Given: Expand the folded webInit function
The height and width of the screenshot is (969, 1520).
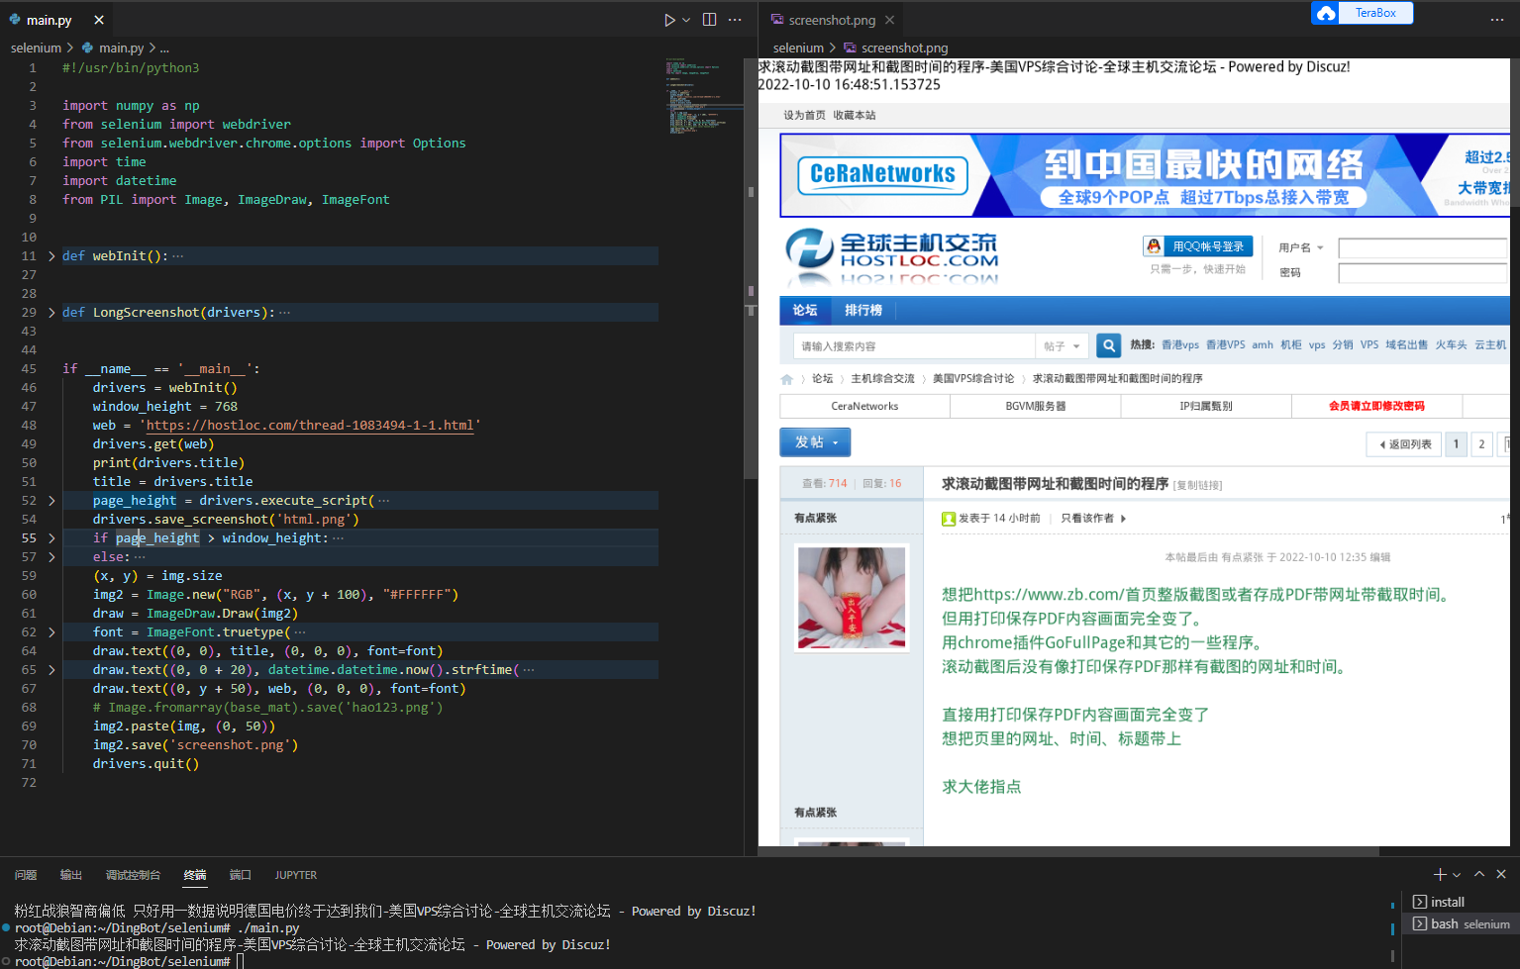Looking at the screenshot, I should 51,256.
